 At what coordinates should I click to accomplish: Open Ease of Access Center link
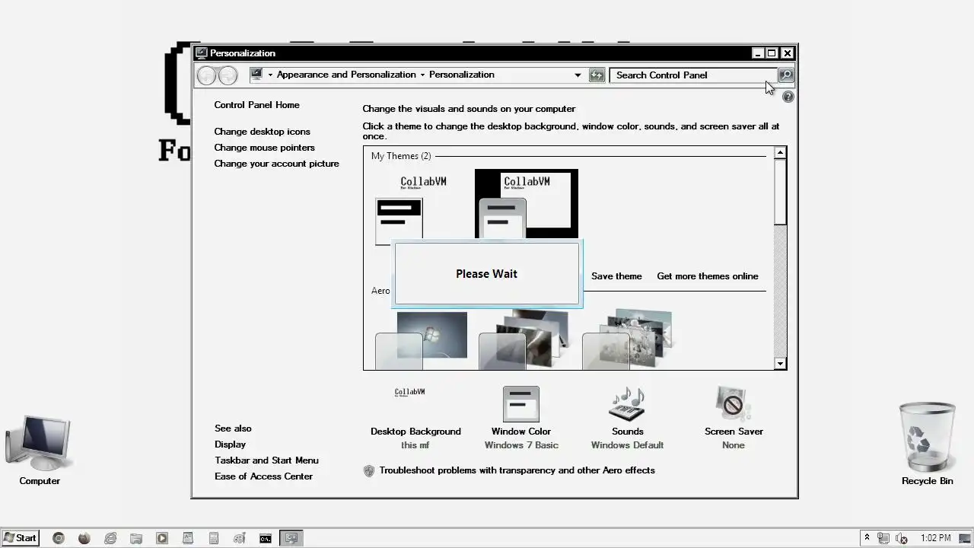point(263,476)
